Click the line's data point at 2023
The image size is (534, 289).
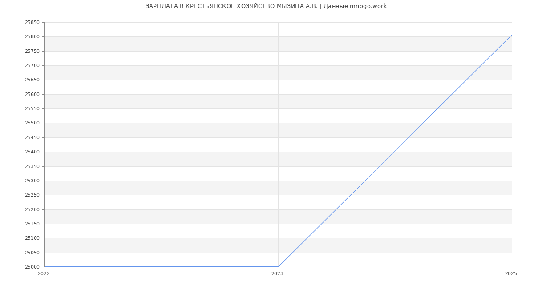point(278,267)
